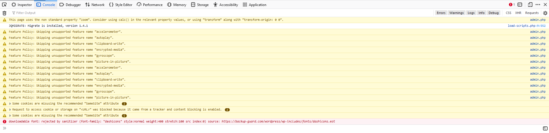Screen dimensions: 549x133
Task: Expand the blocked tracker cookie warning group
Action: (10, 110)
